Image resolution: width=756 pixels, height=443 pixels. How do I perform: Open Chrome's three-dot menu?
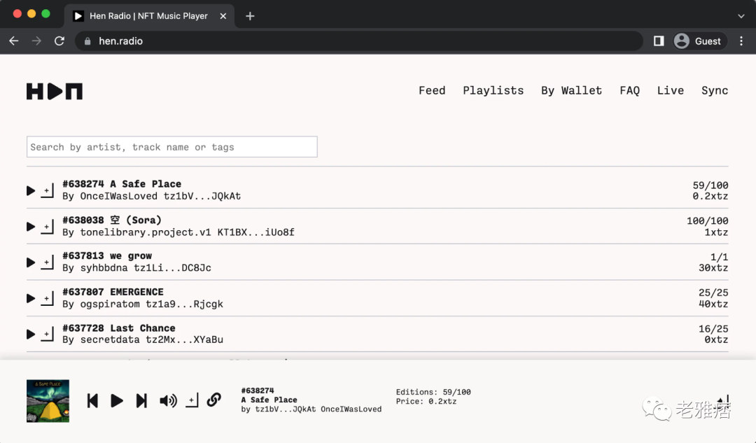pyautogui.click(x=741, y=41)
